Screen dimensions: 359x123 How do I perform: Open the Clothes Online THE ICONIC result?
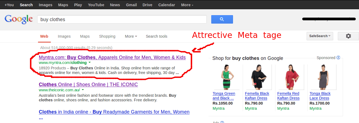click(x=88, y=85)
